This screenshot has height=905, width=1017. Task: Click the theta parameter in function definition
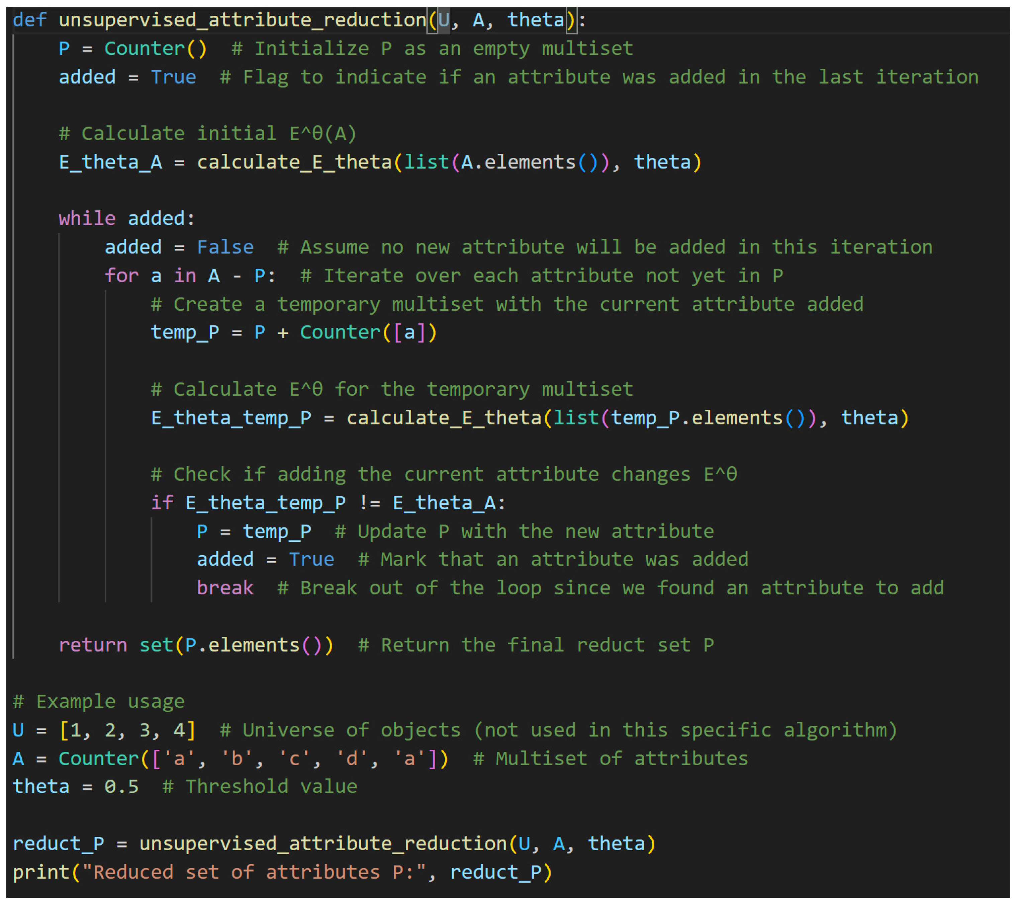536,20
